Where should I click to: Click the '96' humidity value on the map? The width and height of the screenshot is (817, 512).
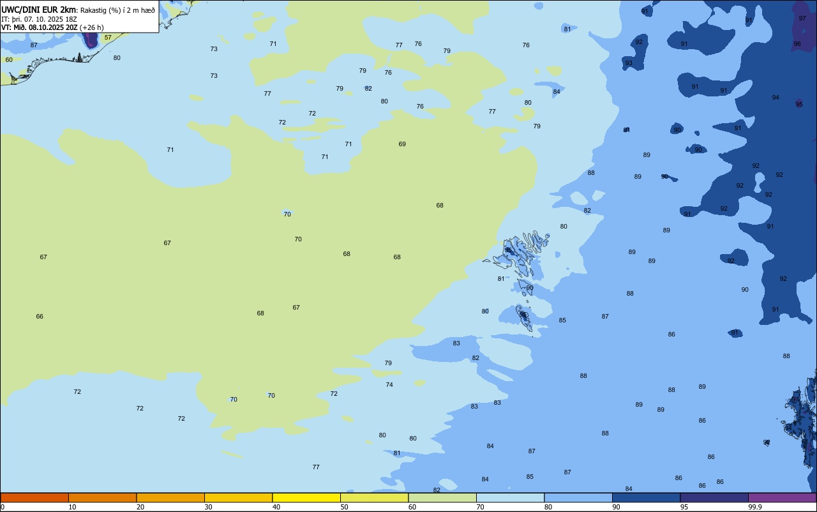[797, 44]
